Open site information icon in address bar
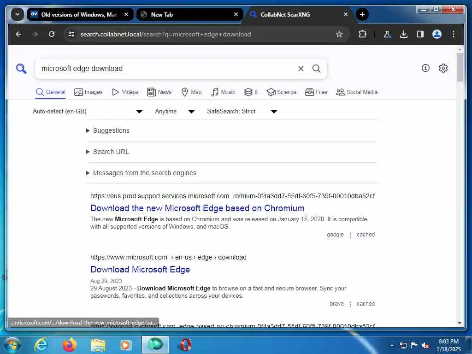The height and width of the screenshot is (354, 472). (71, 34)
